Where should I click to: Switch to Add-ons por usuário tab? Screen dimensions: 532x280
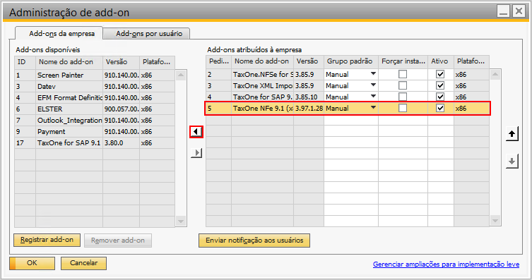[146, 34]
